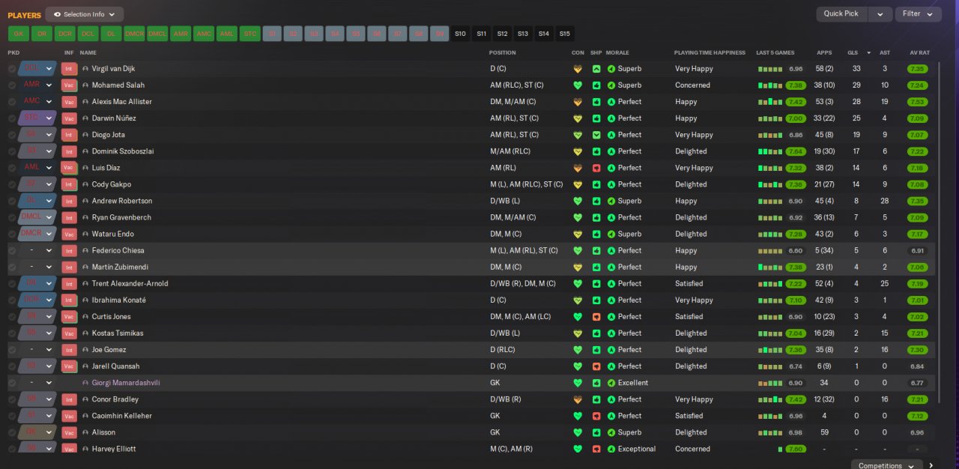This screenshot has height=469, width=959.
Task: Expand the Quick Pick arrow menu
Action: click(880, 14)
